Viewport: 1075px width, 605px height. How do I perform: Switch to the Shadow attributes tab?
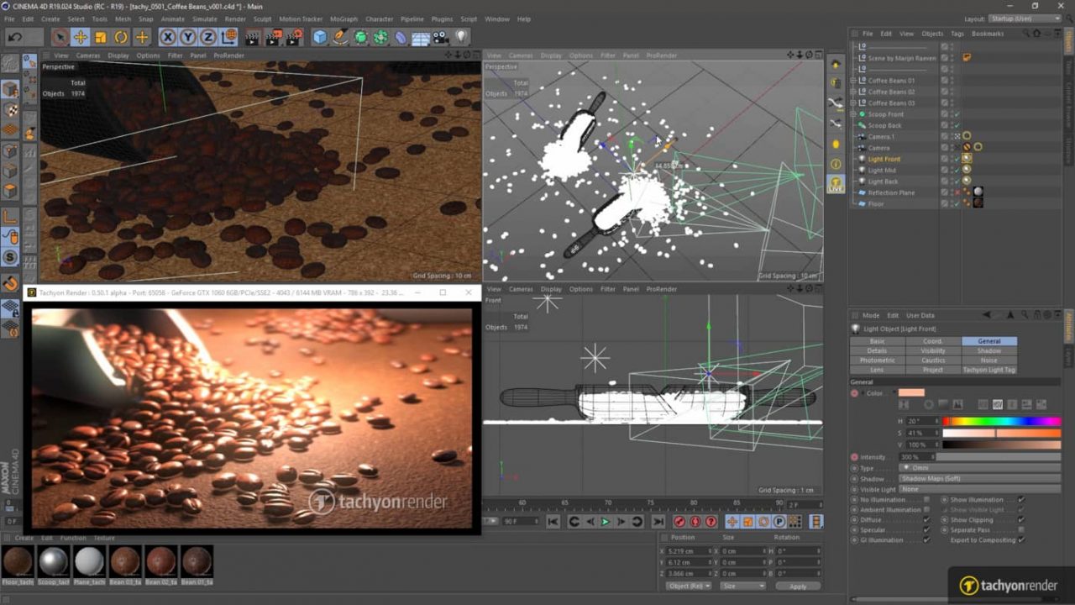989,350
